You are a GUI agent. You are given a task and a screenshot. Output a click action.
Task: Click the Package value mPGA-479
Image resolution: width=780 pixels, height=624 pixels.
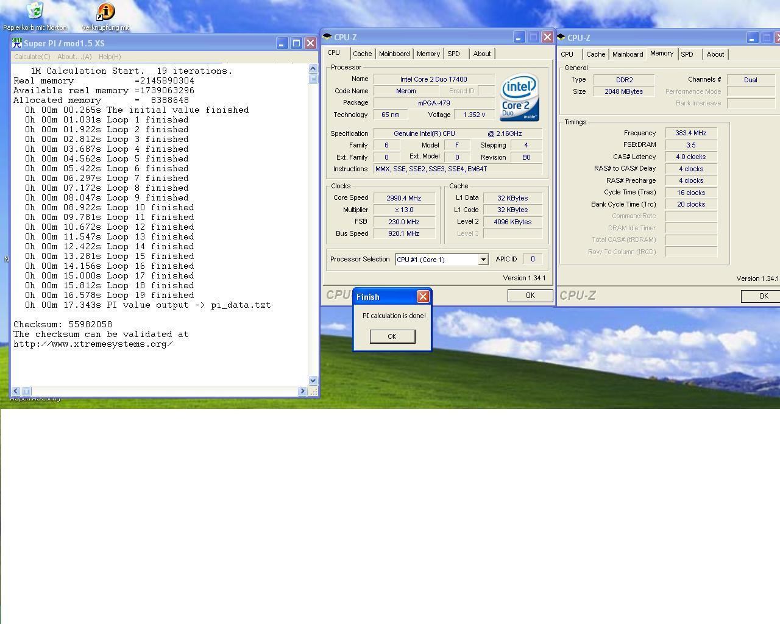(x=434, y=103)
